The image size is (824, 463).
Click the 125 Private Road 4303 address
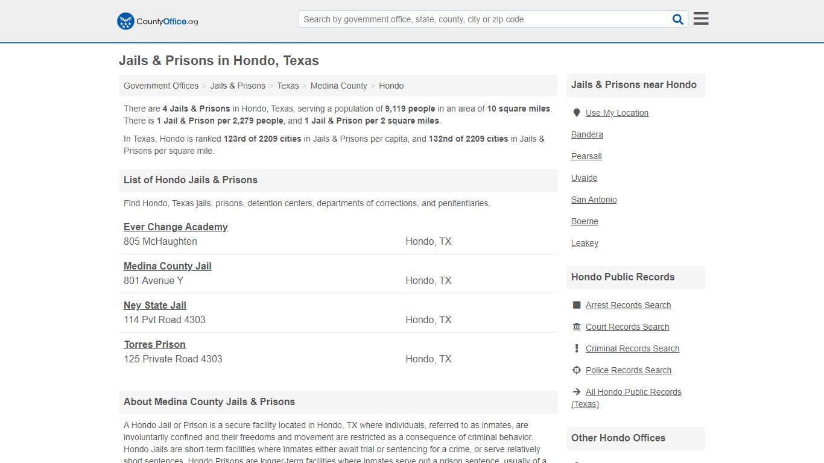point(173,359)
